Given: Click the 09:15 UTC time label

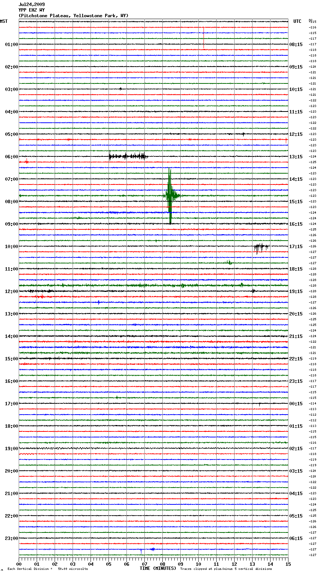Looking at the screenshot, I should 296,67.
